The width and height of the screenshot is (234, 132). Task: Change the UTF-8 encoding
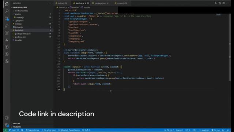click(x=188, y=130)
